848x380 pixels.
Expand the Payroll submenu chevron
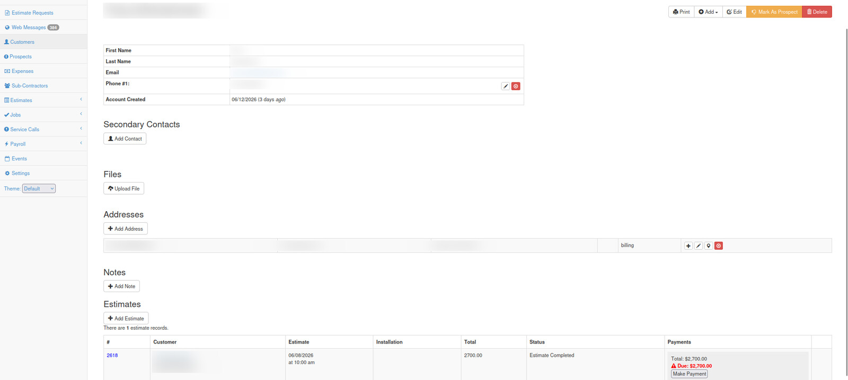coord(81,143)
